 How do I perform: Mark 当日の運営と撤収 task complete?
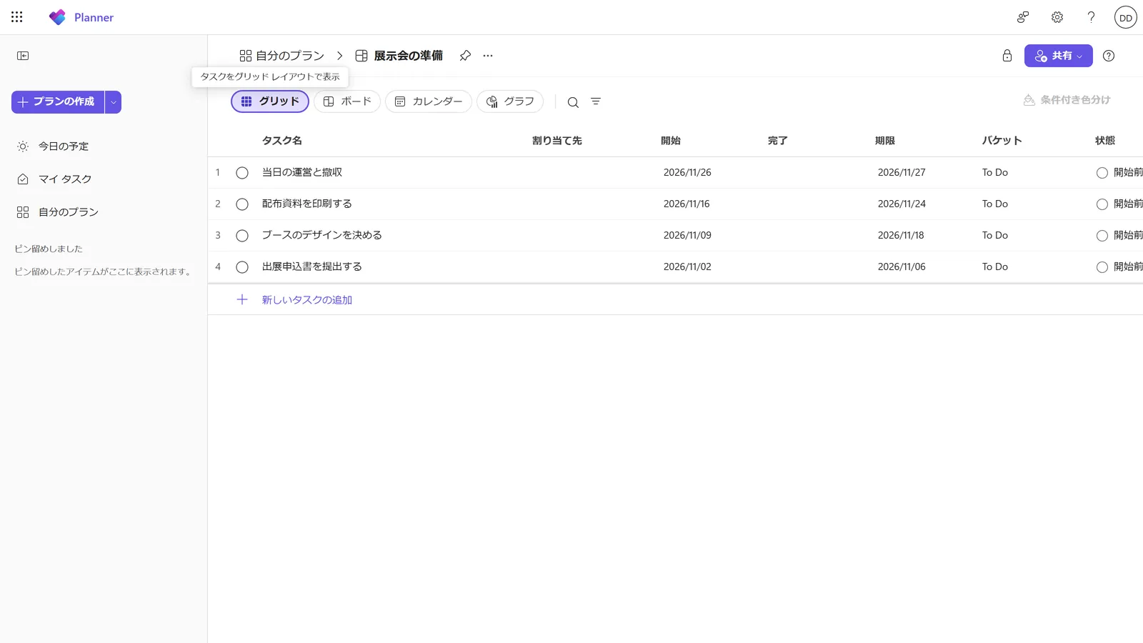pos(242,173)
